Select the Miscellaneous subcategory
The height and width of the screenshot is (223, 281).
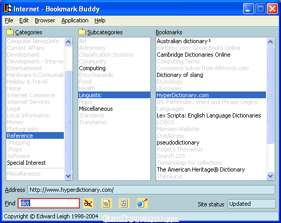pos(115,109)
